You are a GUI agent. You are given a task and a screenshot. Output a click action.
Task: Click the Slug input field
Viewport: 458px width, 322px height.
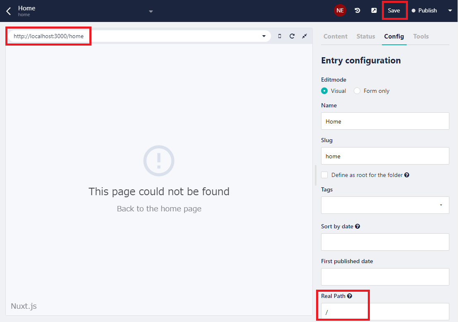[385, 156]
